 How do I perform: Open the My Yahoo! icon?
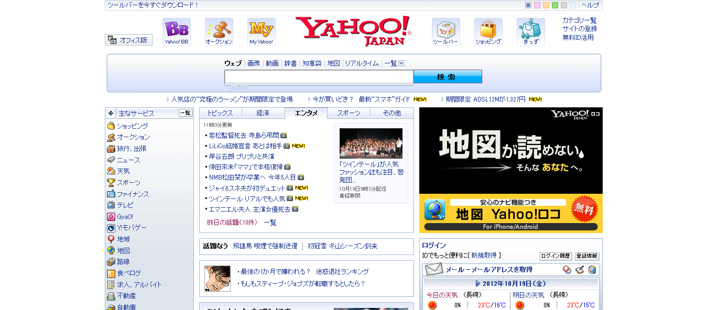tap(261, 32)
